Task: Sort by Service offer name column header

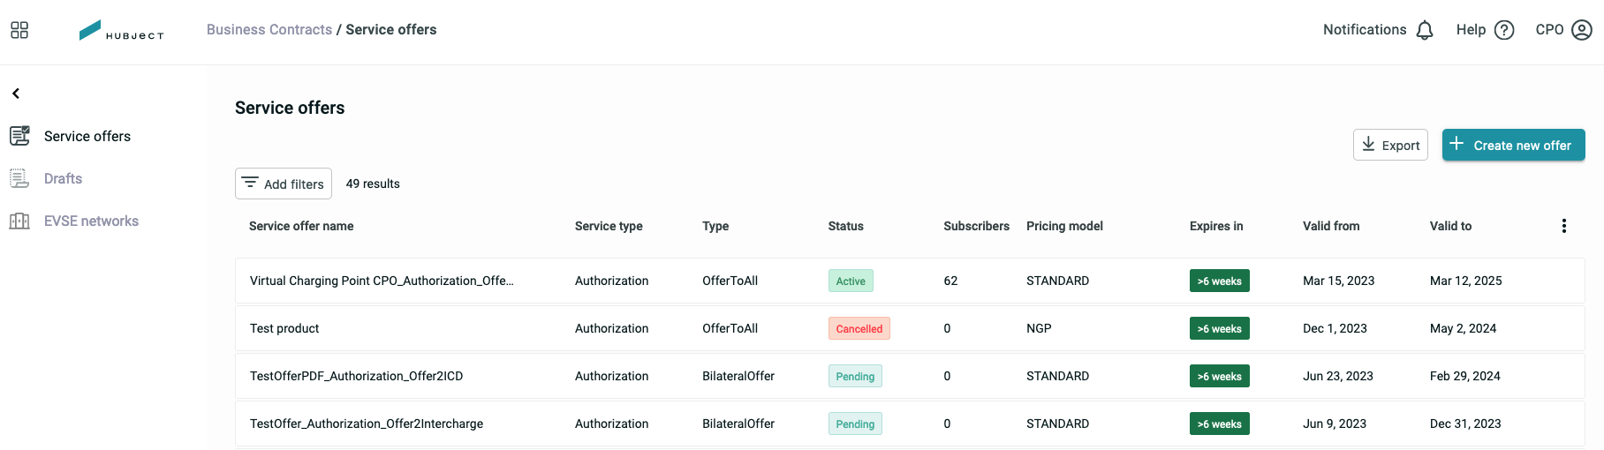Action: [301, 226]
